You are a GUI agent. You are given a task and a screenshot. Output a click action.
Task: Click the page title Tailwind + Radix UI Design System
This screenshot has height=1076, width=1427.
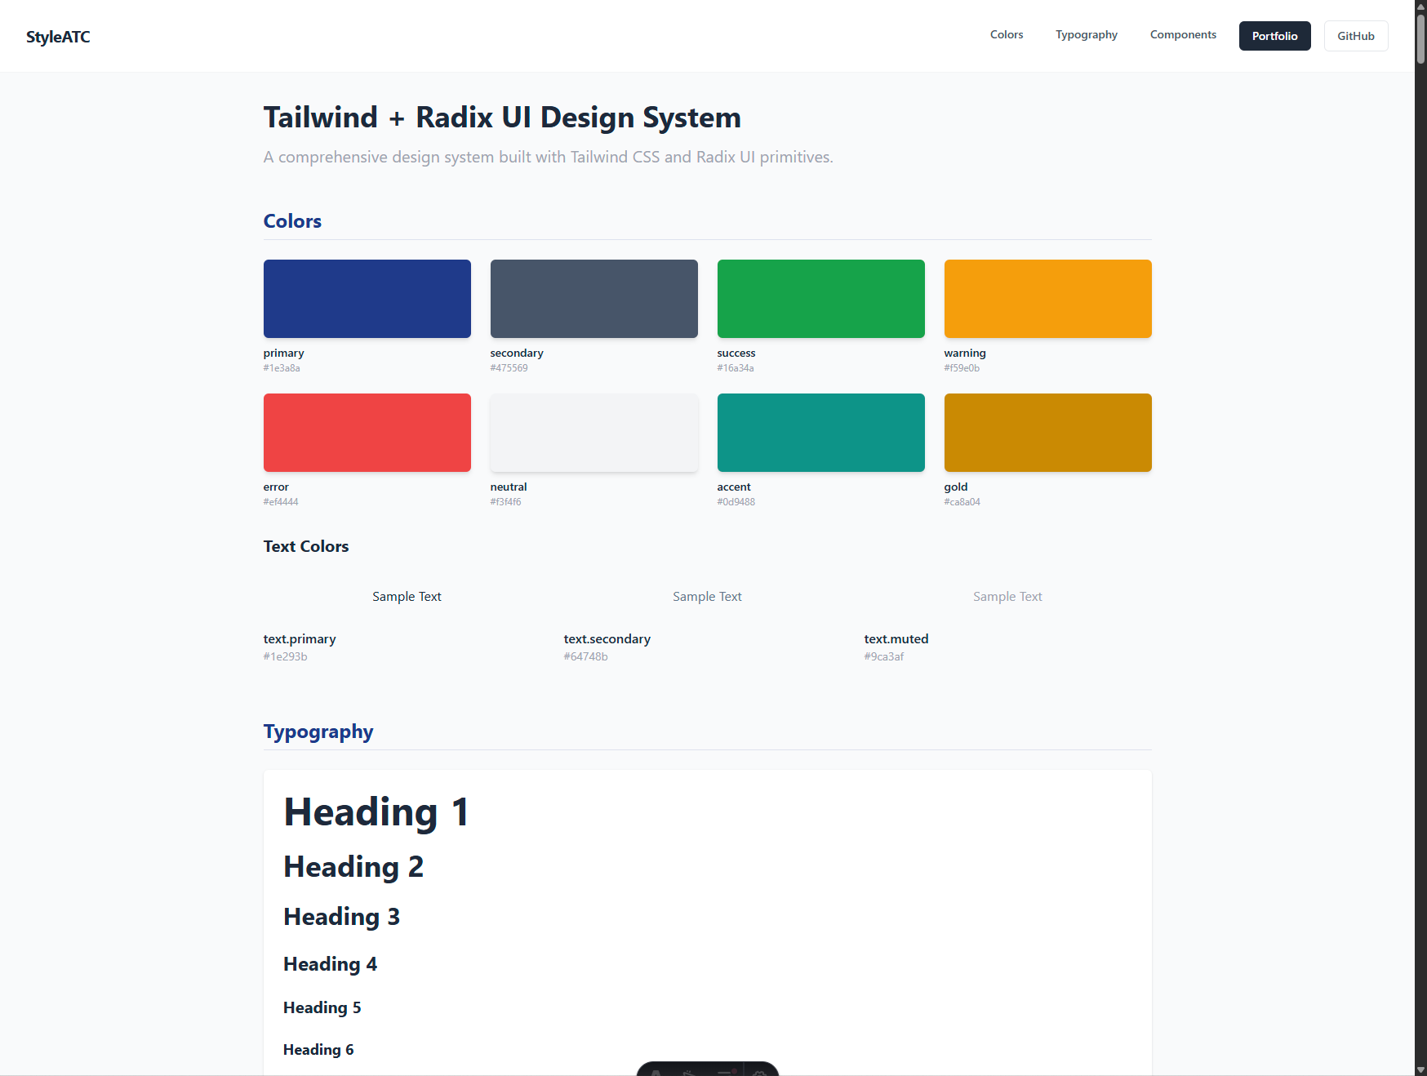[x=502, y=118]
